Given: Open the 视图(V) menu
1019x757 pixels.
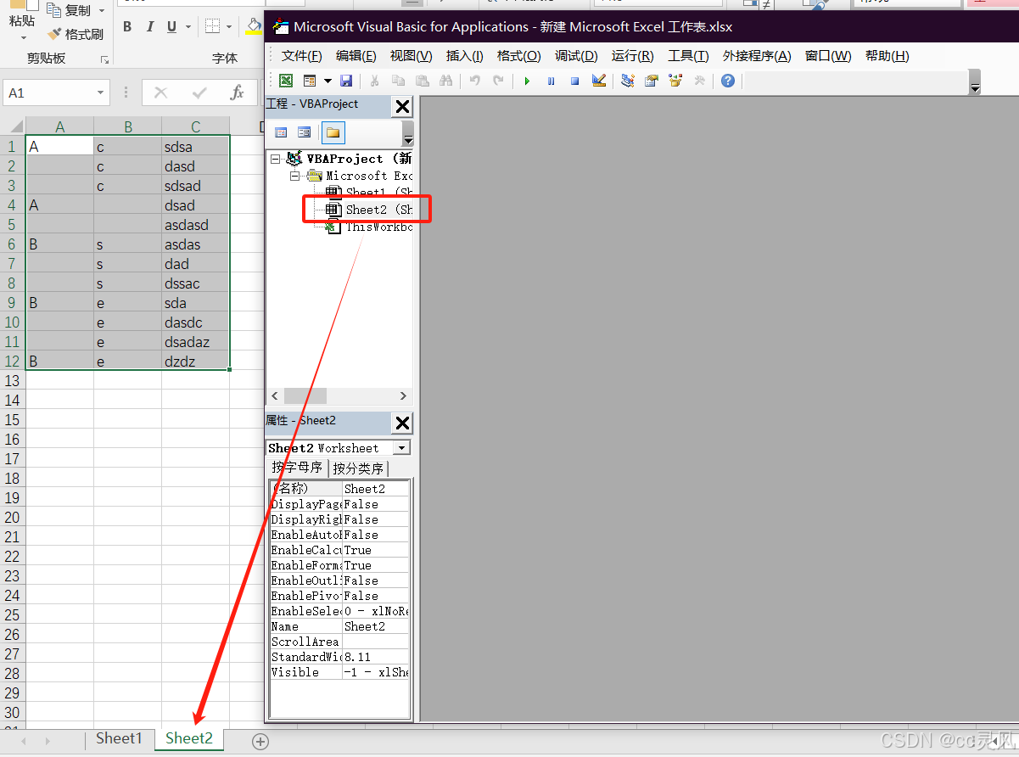Looking at the screenshot, I should (x=411, y=56).
